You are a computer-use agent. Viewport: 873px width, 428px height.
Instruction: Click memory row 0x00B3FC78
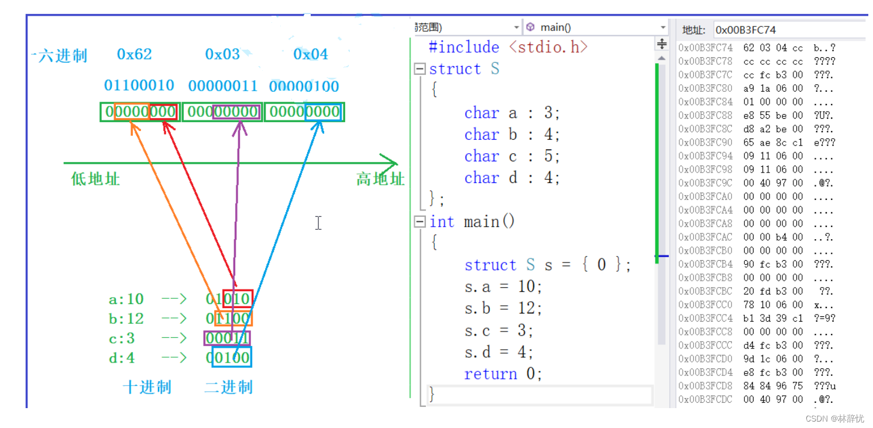pyautogui.click(x=757, y=61)
